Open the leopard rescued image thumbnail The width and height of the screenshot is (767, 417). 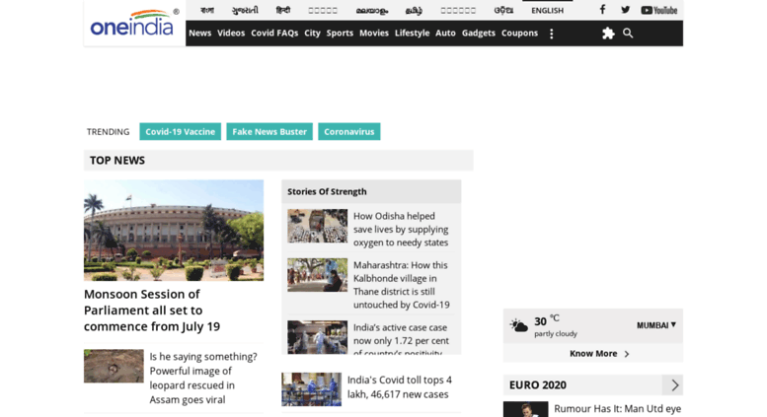pos(114,366)
